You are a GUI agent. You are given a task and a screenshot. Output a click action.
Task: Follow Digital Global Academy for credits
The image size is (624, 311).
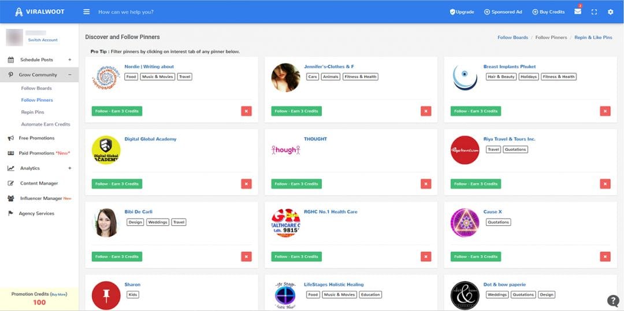tap(117, 184)
